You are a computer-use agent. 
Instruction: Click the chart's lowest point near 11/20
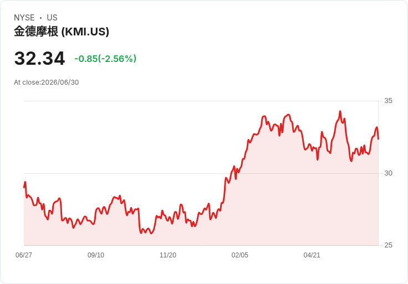pos(151,233)
